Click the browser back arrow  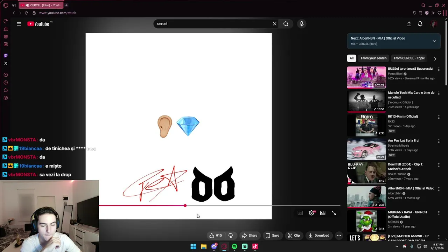coord(14,13)
